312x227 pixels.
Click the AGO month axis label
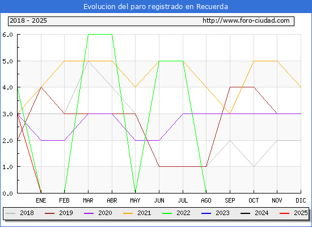206,200
